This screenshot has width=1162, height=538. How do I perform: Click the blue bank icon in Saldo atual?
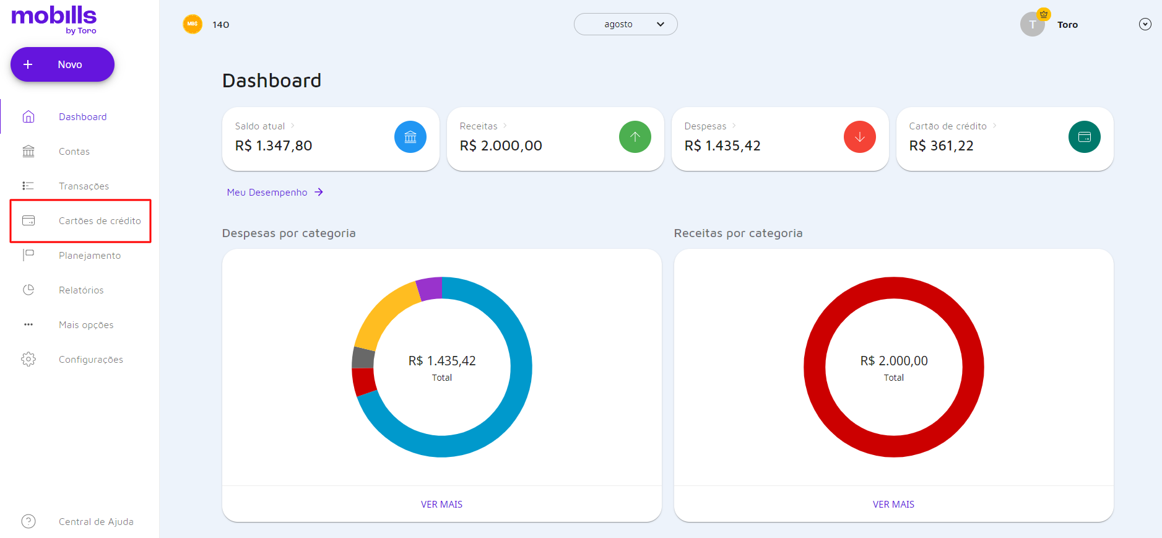click(x=410, y=137)
